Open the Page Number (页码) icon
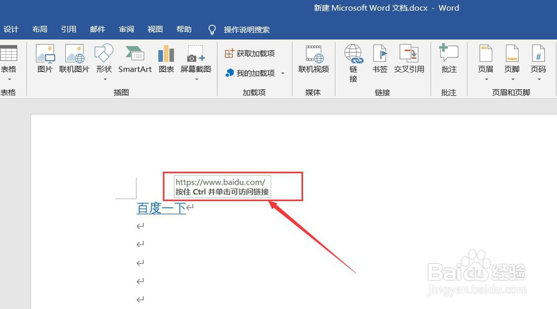Image resolution: width=557 pixels, height=309 pixels. click(538, 54)
